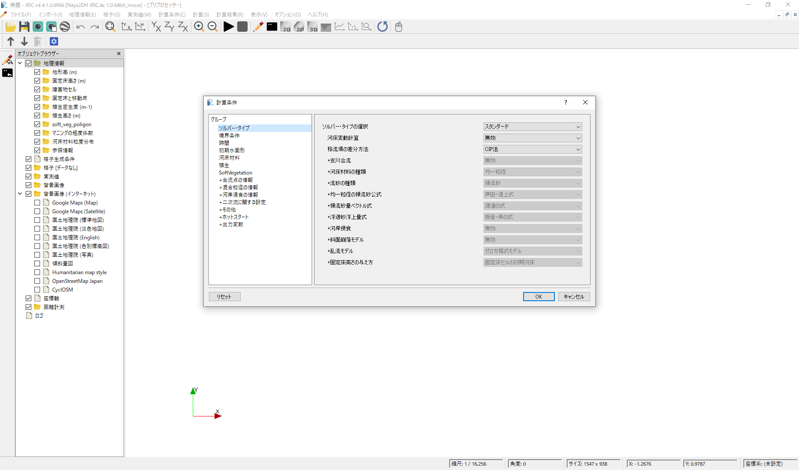
Task: Enable Google Maps (Map) background checkbox
Action: [37, 203]
